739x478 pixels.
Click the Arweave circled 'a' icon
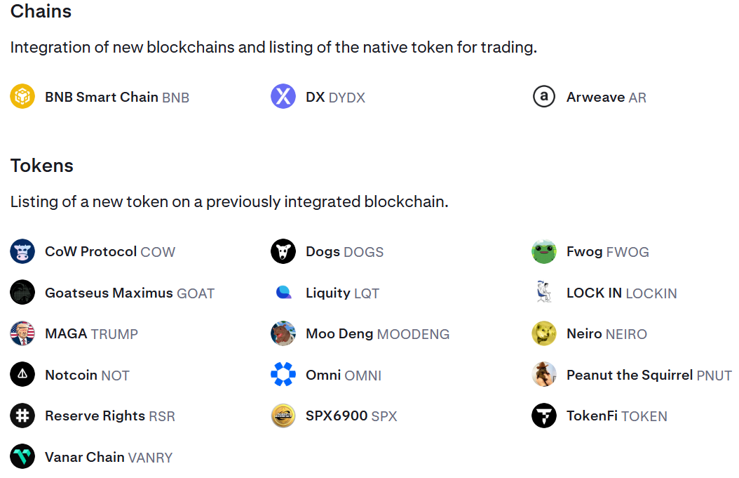[x=544, y=96]
